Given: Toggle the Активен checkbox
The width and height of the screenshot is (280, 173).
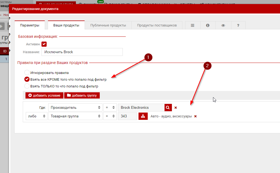Looking at the screenshot, I should 44,44.
